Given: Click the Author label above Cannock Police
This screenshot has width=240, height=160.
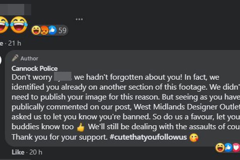Looking at the screenshot, I should 29,58.
